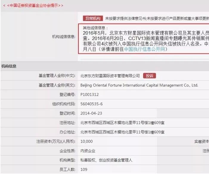
Task: Click the registration date 2014-04-23
Action: click(x=91, y=113)
